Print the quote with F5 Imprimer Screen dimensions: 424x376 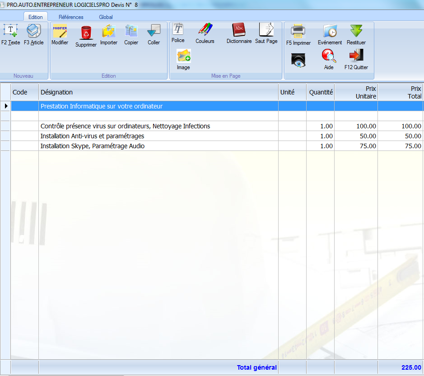298,32
